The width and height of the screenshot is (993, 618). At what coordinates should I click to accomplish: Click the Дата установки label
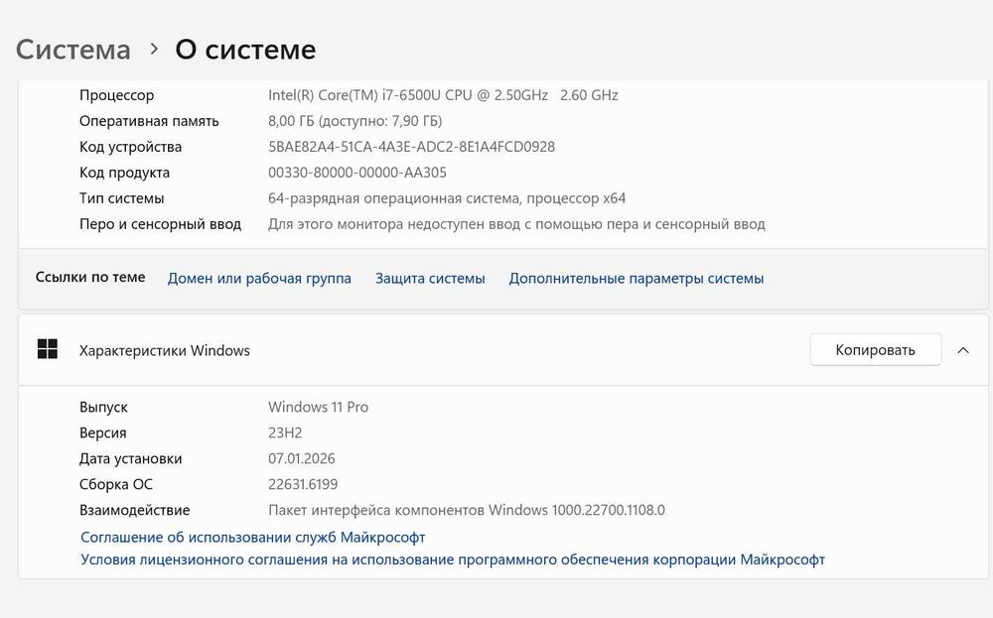coord(130,458)
